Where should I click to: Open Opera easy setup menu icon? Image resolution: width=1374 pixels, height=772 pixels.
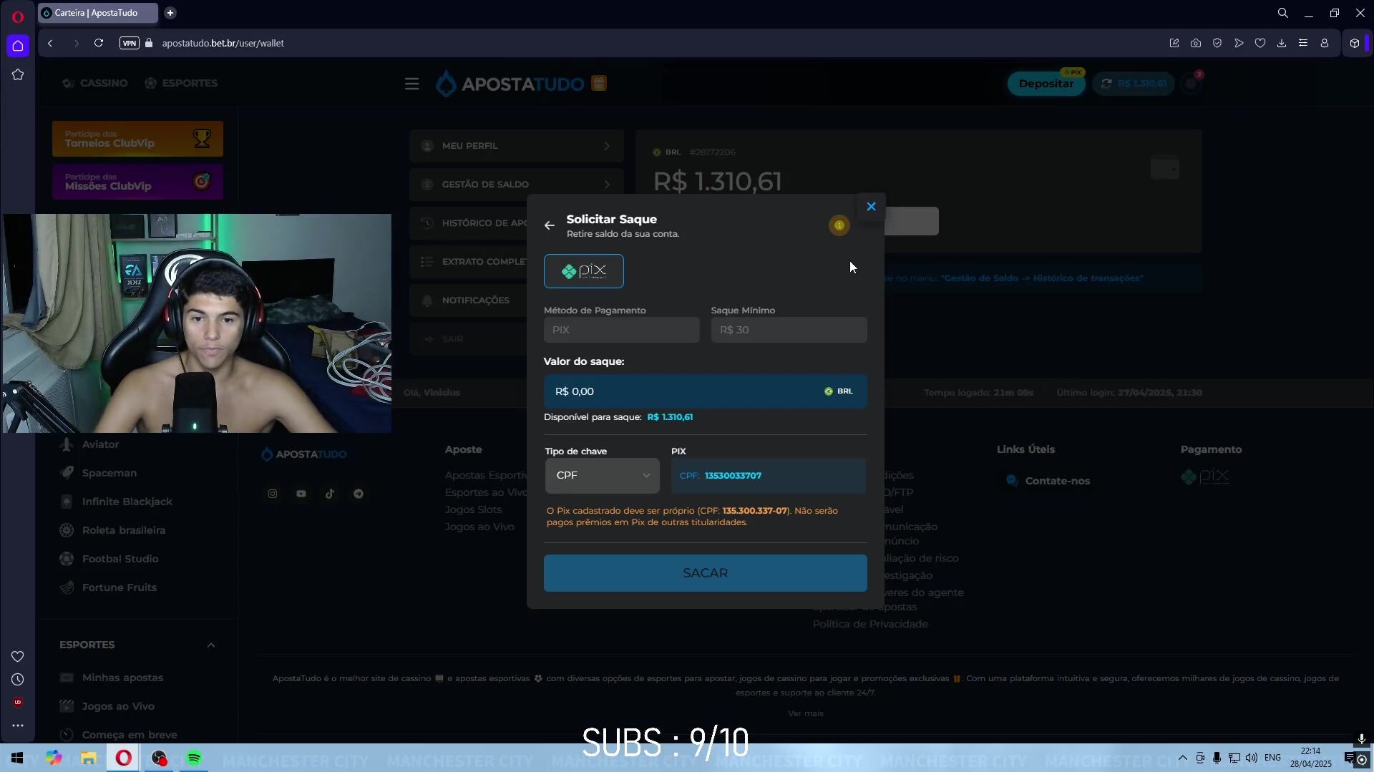coord(1303,43)
